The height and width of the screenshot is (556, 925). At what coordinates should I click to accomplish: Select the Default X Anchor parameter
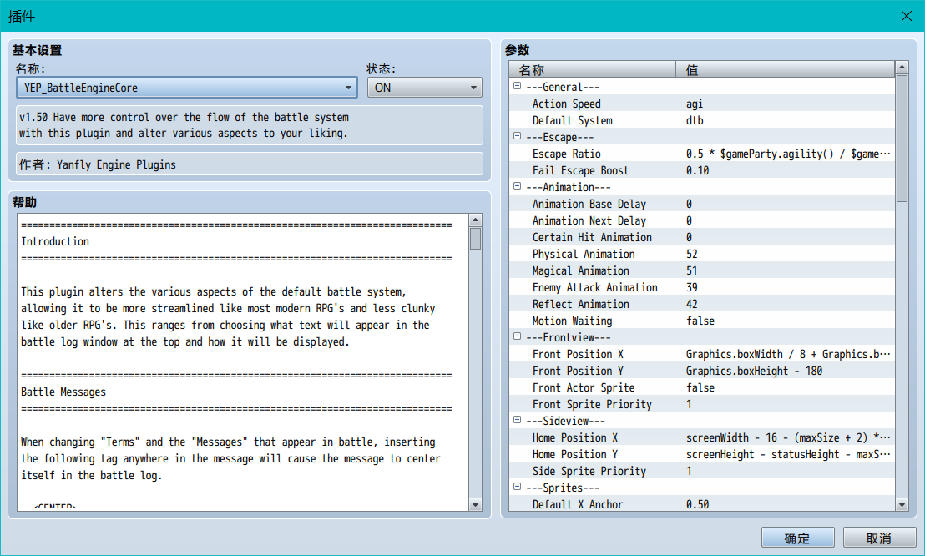point(702,504)
